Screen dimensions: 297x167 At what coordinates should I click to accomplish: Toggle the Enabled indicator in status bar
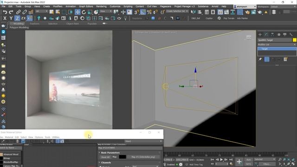pos(177,165)
